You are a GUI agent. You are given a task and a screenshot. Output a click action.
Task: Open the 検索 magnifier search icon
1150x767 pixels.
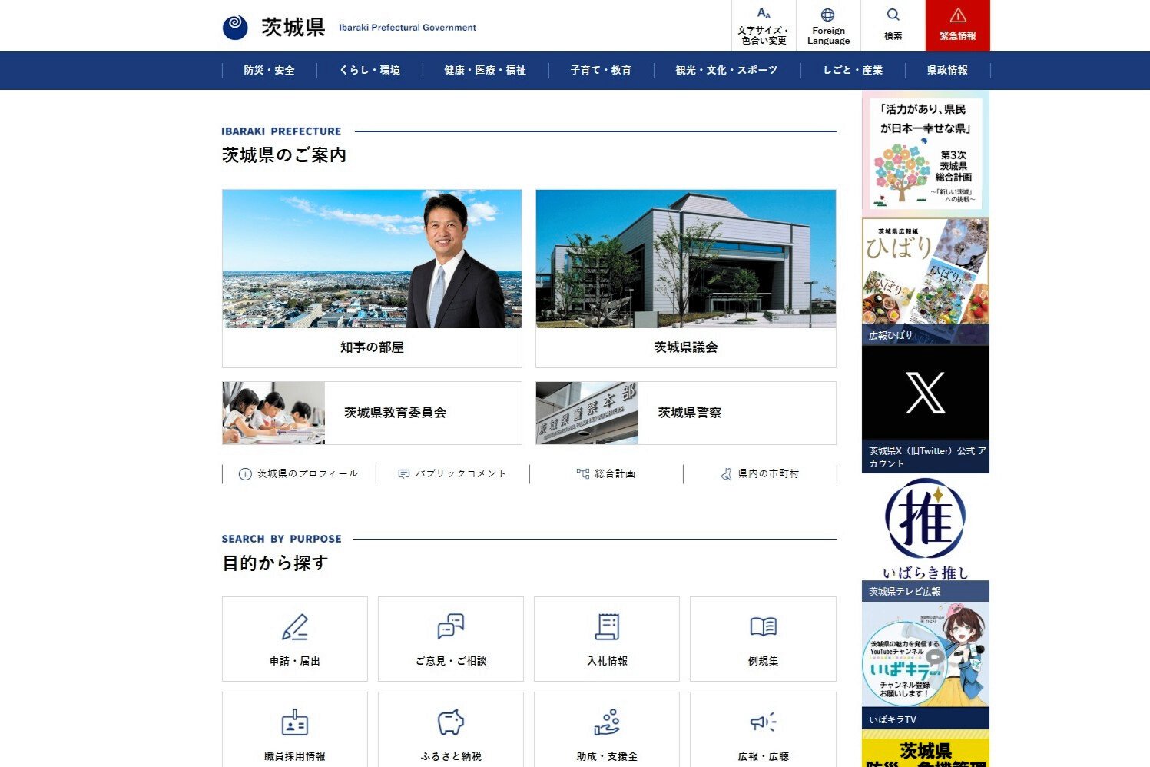(893, 15)
